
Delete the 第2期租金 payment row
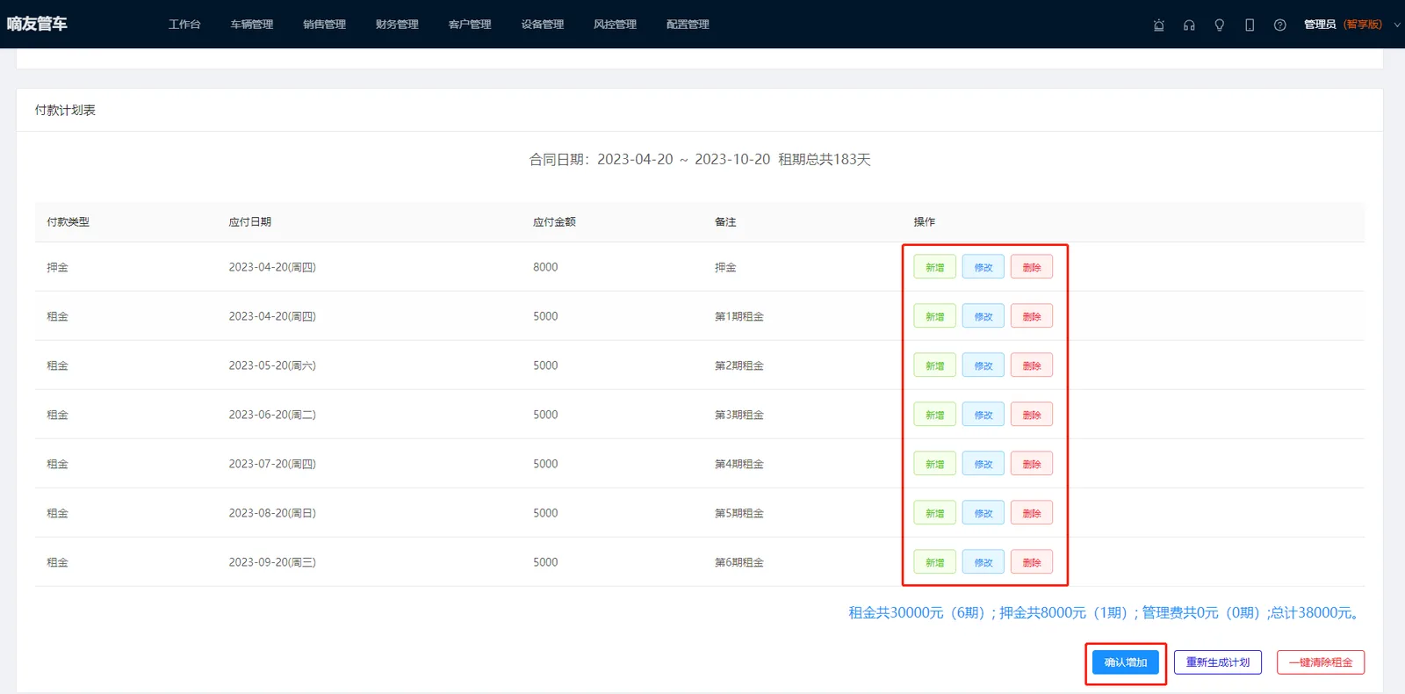coord(1032,365)
